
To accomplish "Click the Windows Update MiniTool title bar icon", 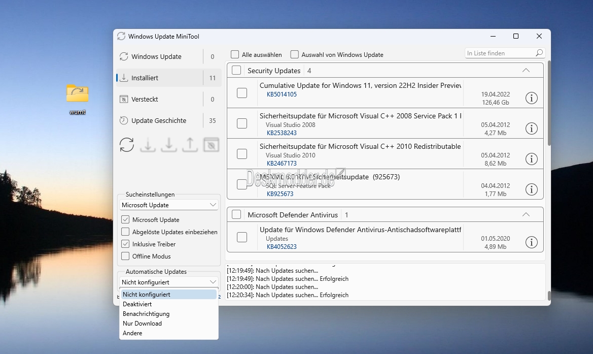I will click(x=121, y=37).
